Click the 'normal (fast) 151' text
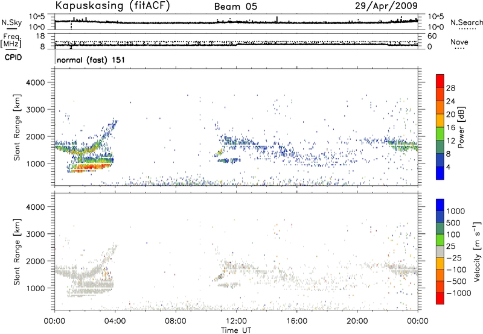 point(91,60)
